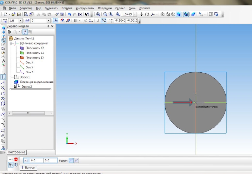This screenshot has width=252, height=174.
Task: Toggle shaded display mode
Action: [179, 14]
